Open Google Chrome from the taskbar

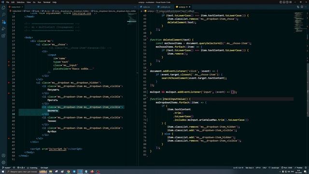pos(68,172)
